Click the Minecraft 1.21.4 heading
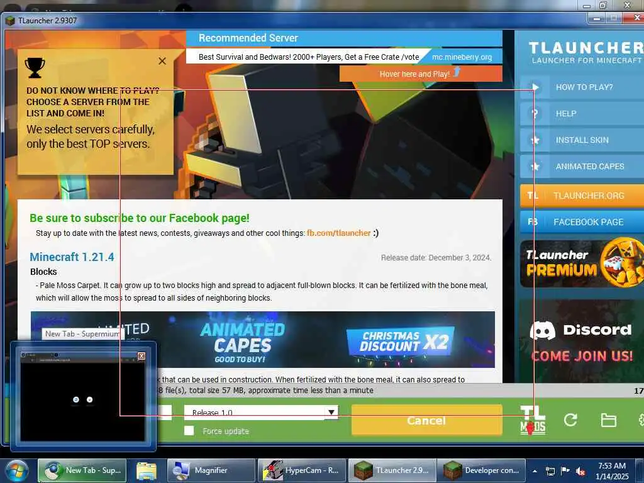The height and width of the screenshot is (483, 644). coord(72,257)
